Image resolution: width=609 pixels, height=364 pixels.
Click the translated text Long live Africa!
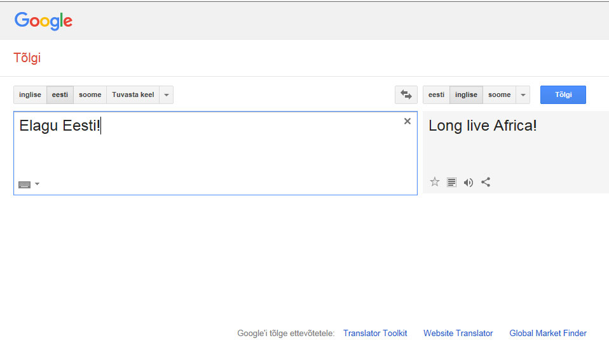(482, 126)
